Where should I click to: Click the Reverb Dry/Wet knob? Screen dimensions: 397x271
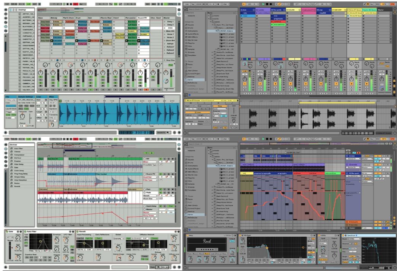[174, 239]
